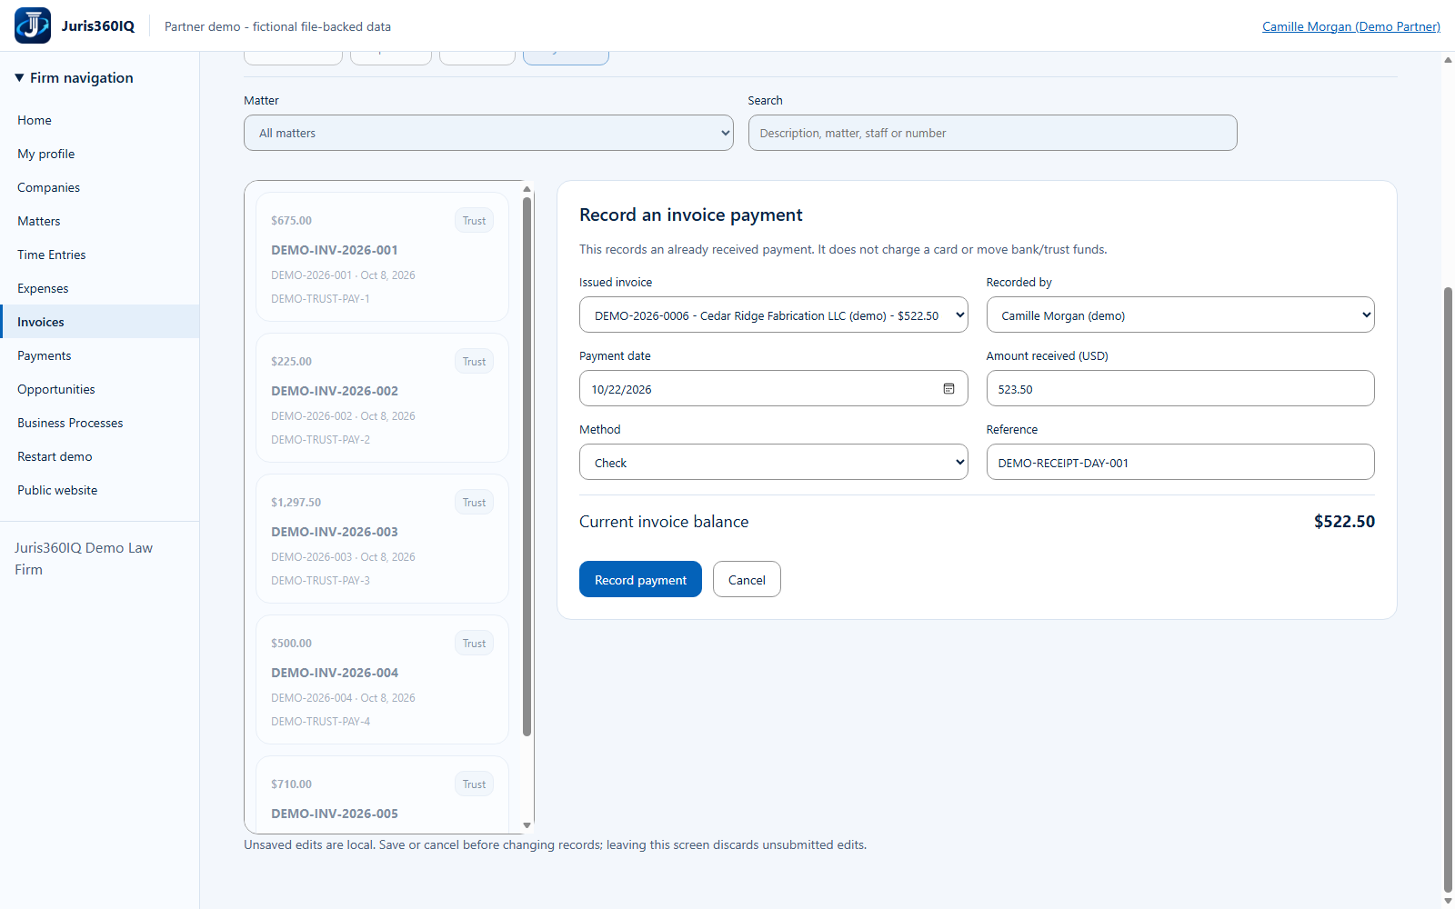Select payment card DEMO-INV-2026-005
The image size is (1455, 909).
382,794
